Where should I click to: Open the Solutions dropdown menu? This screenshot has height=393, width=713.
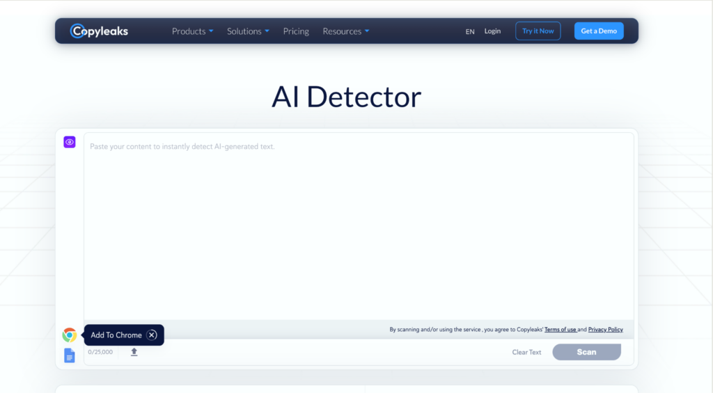(248, 31)
